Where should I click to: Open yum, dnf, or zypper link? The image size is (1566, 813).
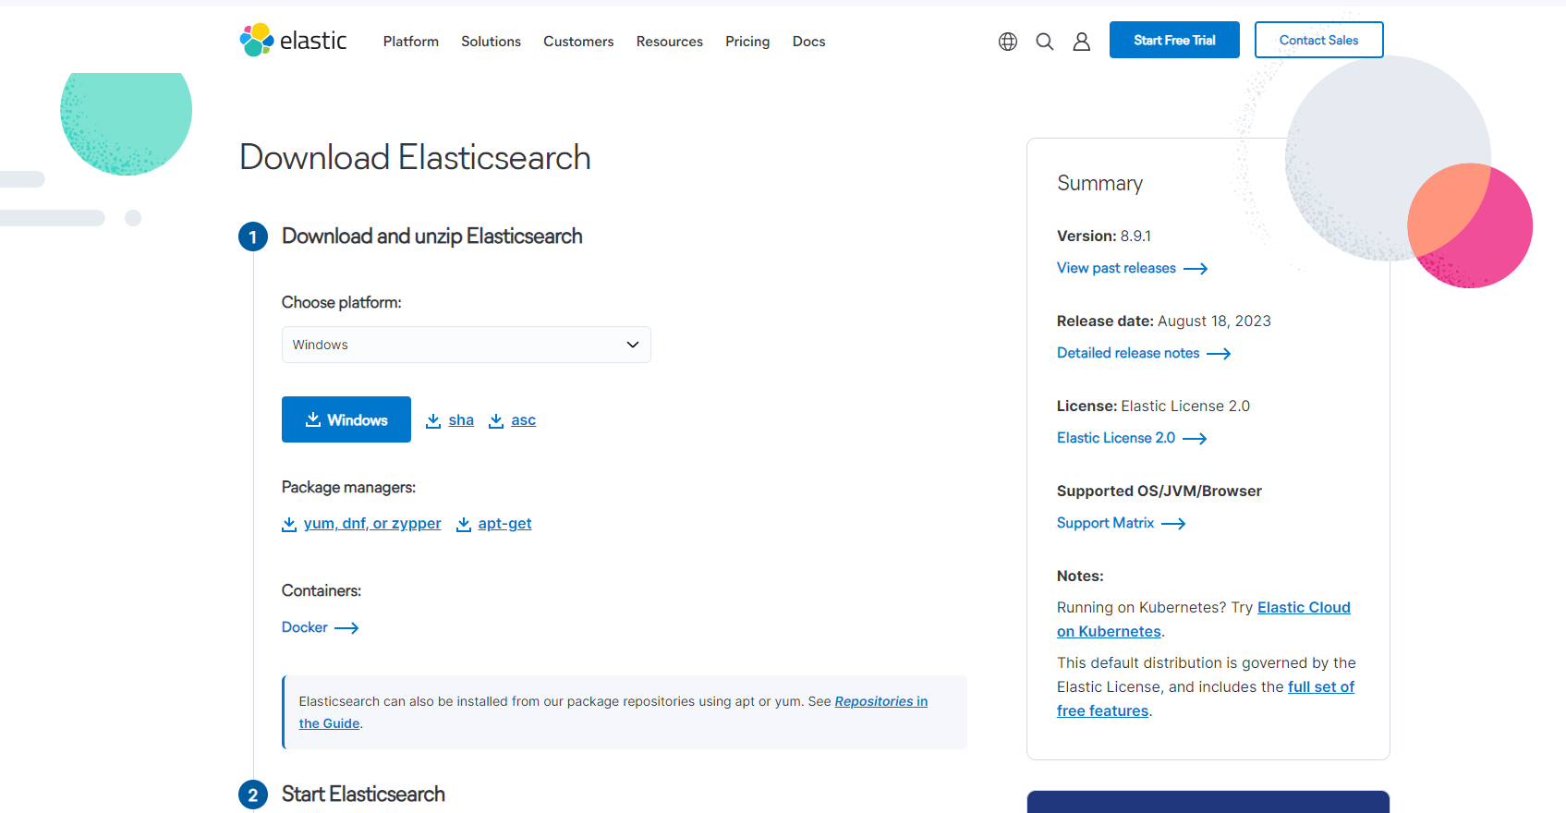[372, 524]
